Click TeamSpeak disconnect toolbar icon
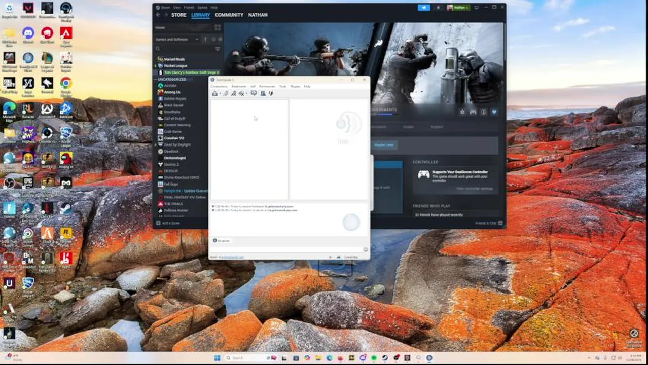The image size is (648, 365). point(226,93)
